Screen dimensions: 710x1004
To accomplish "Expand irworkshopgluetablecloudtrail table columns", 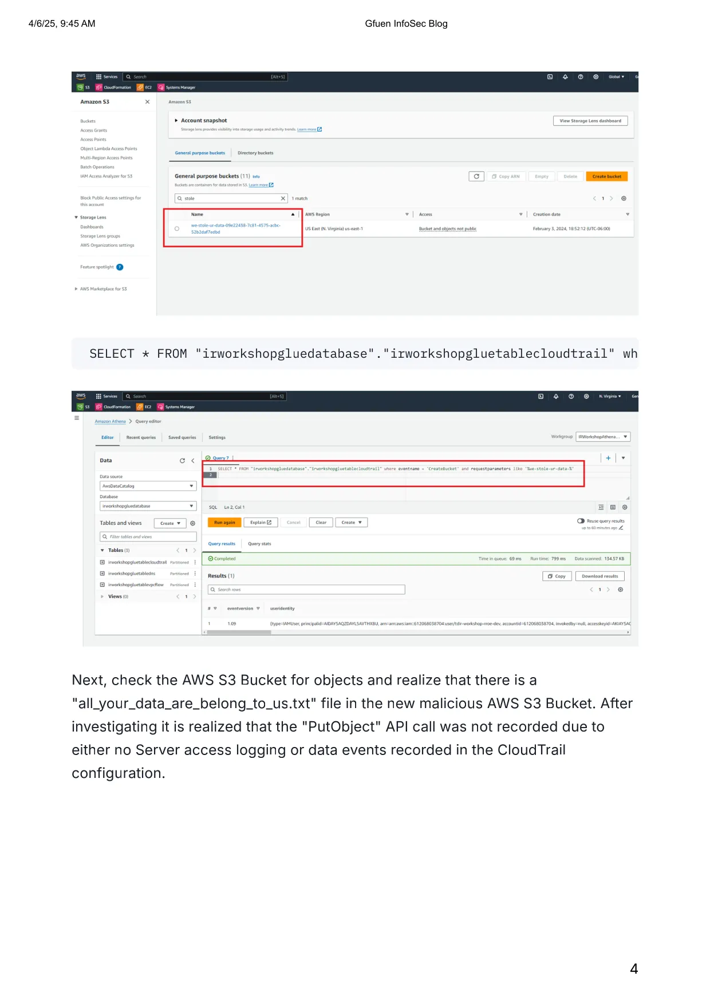I will pyautogui.click(x=102, y=562).
